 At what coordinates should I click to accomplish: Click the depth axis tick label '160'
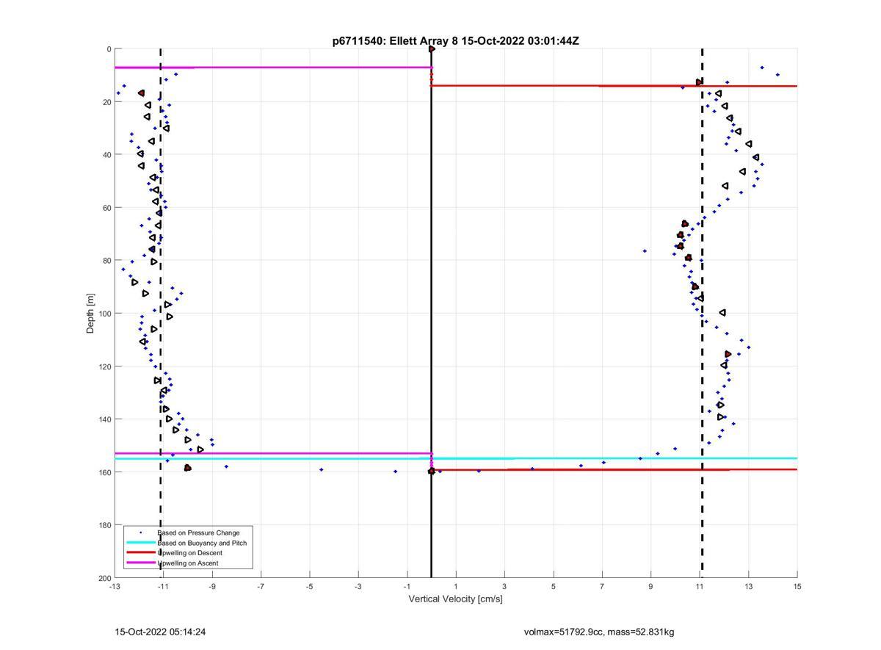104,472
